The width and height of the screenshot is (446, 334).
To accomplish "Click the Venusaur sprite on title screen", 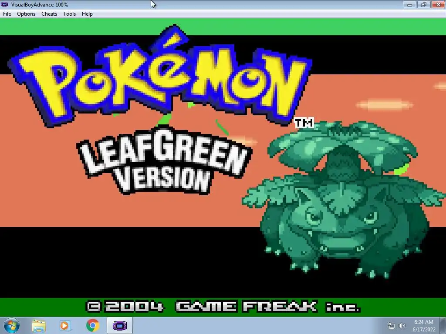I will click(x=343, y=200).
